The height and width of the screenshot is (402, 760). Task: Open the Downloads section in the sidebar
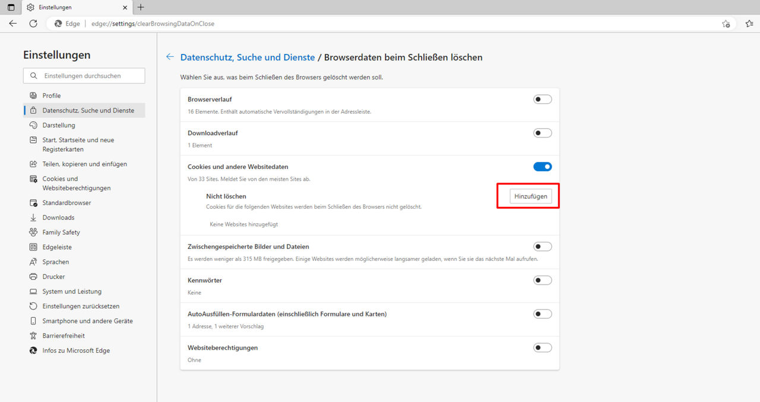tap(34, 217)
